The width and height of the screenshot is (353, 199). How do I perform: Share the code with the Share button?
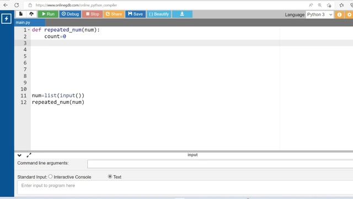coord(114,14)
